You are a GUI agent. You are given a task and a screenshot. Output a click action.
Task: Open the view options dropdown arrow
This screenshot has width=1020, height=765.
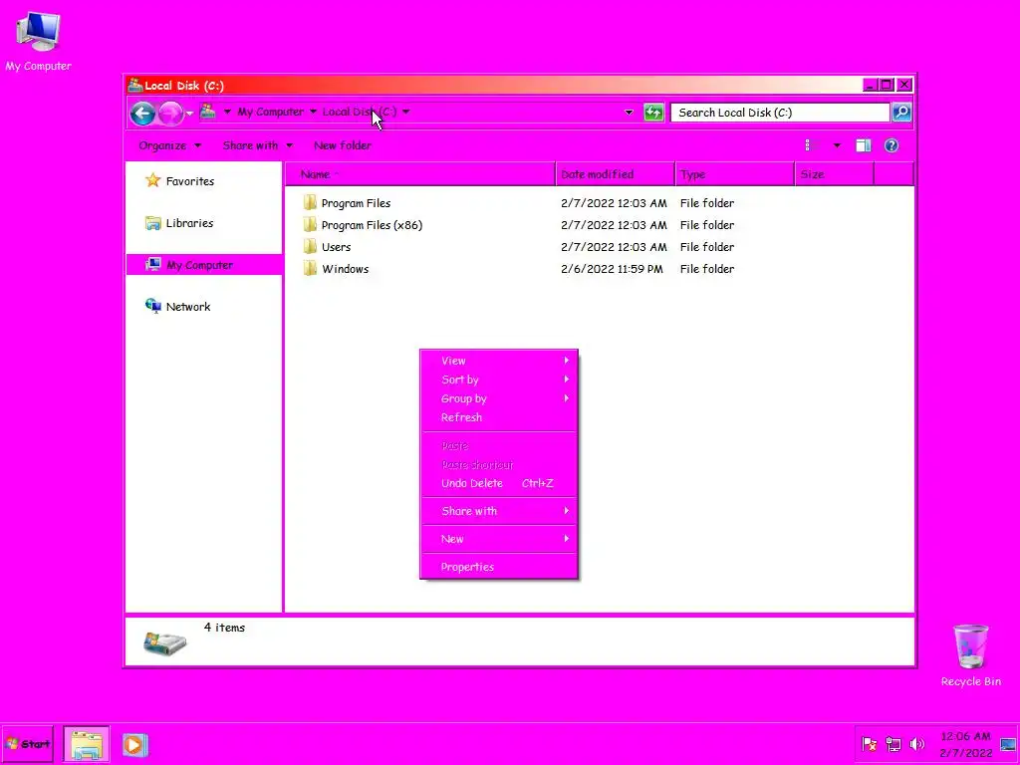point(837,145)
